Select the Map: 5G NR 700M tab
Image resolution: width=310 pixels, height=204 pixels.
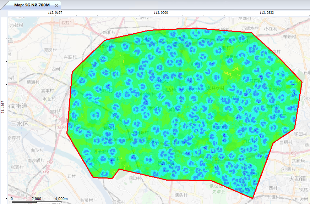31,5
